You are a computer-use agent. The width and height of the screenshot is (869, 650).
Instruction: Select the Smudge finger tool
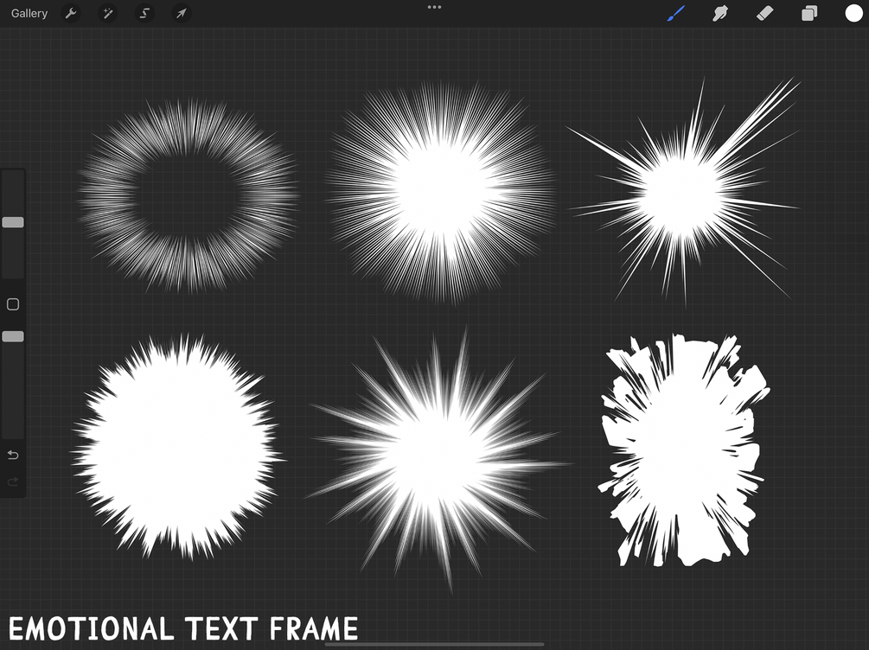720,13
